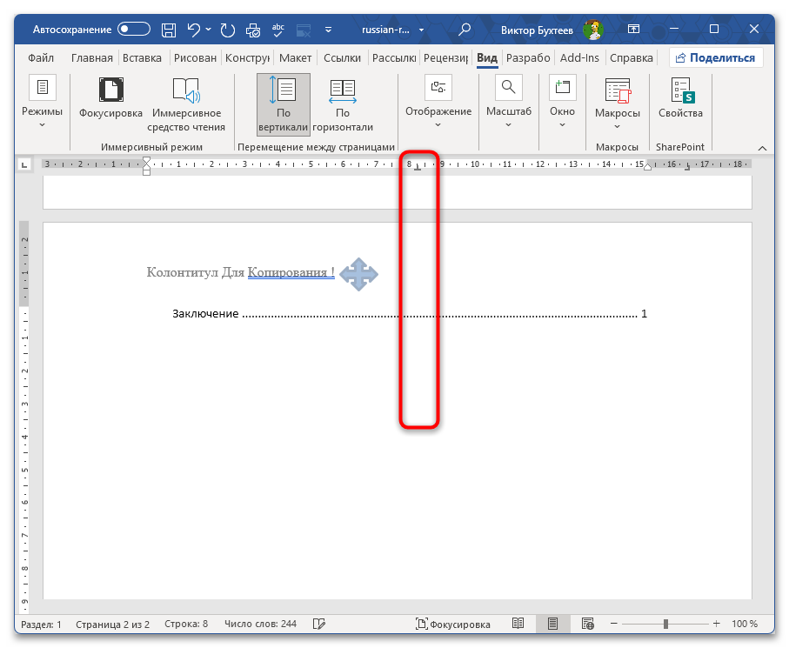The image size is (789, 648).
Task: Open the search magnifier in title bar
Action: click(x=465, y=30)
